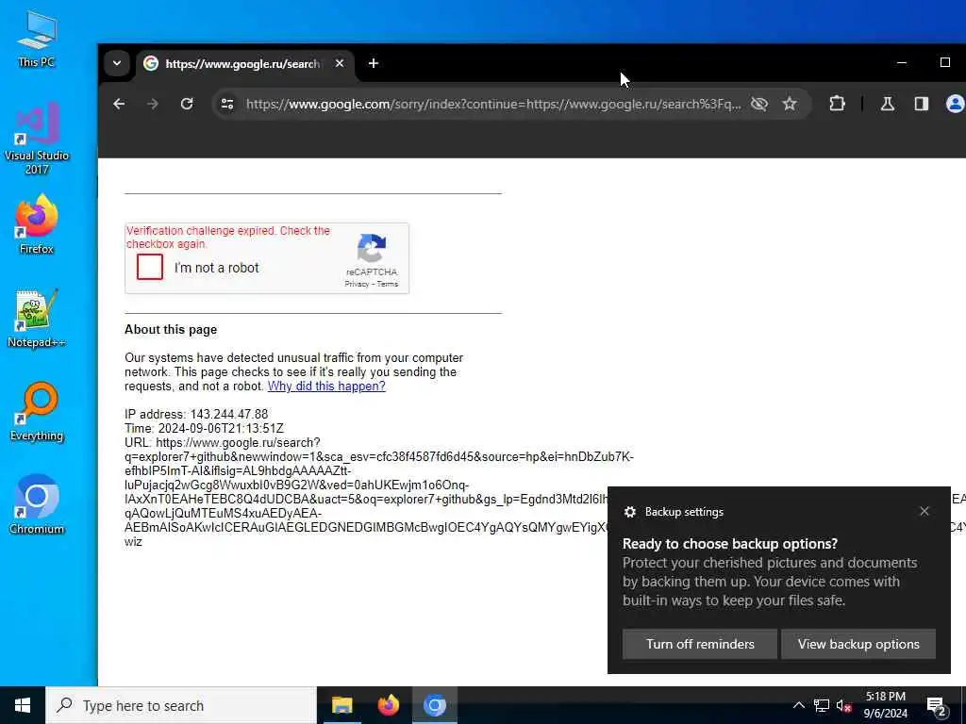Click the disabled forward navigation arrow
The width and height of the screenshot is (966, 724).
(153, 104)
